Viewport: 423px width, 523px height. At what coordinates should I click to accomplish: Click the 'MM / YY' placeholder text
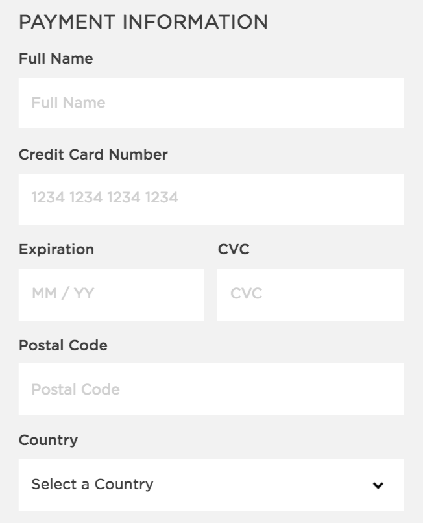point(63,294)
